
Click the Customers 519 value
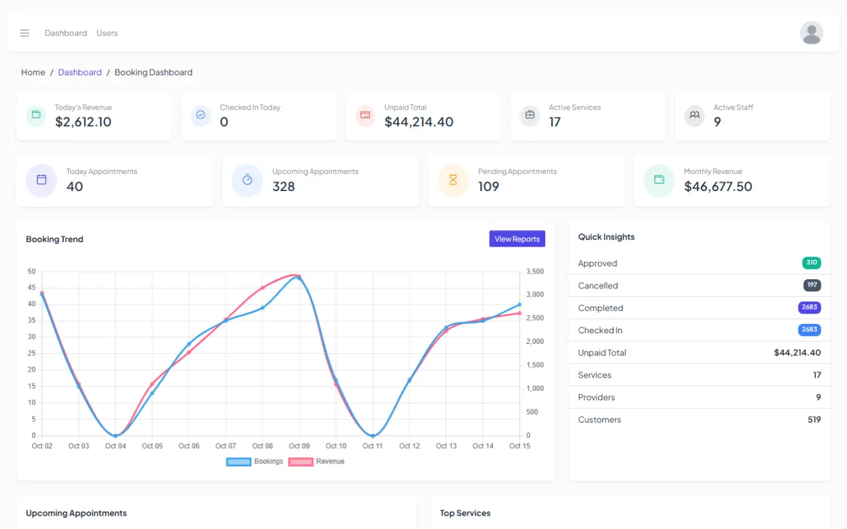(x=814, y=420)
